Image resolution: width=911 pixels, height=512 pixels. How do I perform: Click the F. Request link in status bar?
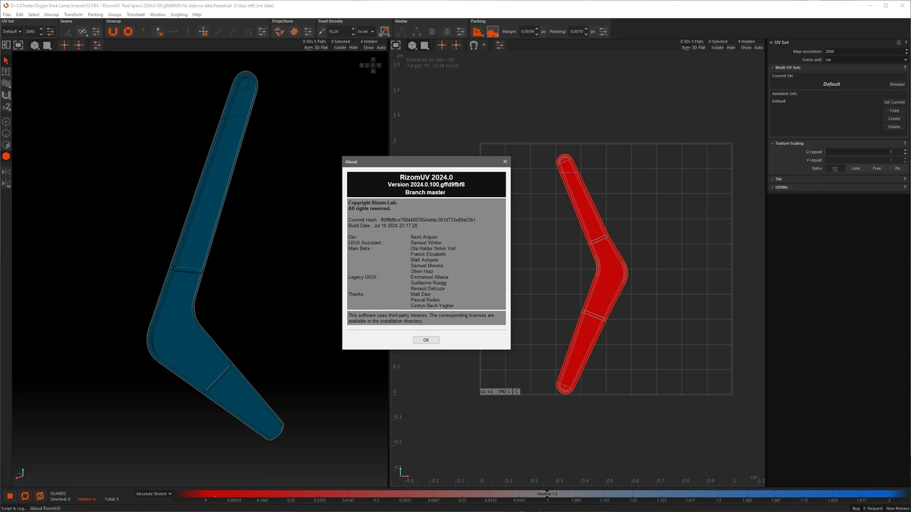coord(872,508)
